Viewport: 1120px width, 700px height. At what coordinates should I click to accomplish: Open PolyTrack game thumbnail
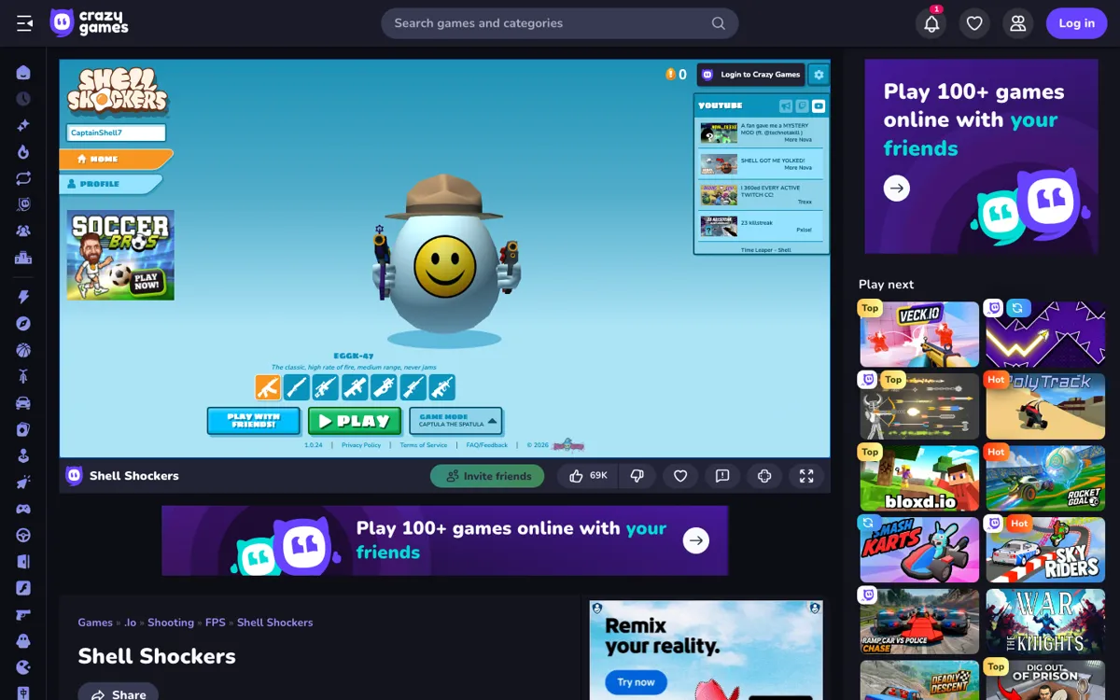(1045, 406)
